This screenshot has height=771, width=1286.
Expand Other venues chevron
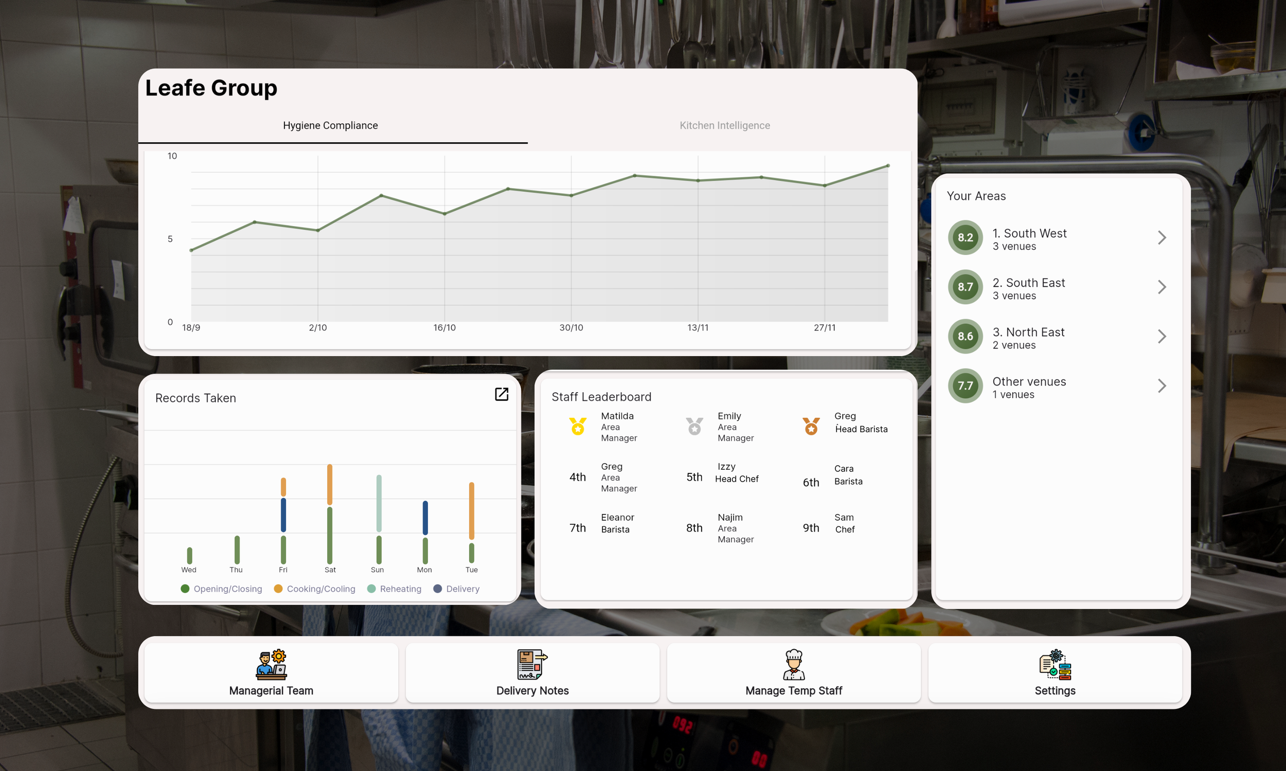click(1162, 386)
